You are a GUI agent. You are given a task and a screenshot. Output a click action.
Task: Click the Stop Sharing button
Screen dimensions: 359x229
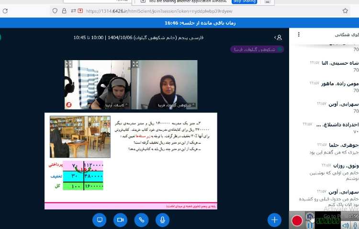(244, 1)
